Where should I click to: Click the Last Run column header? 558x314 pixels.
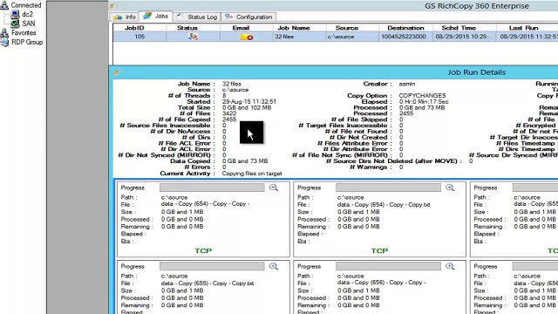click(x=527, y=28)
